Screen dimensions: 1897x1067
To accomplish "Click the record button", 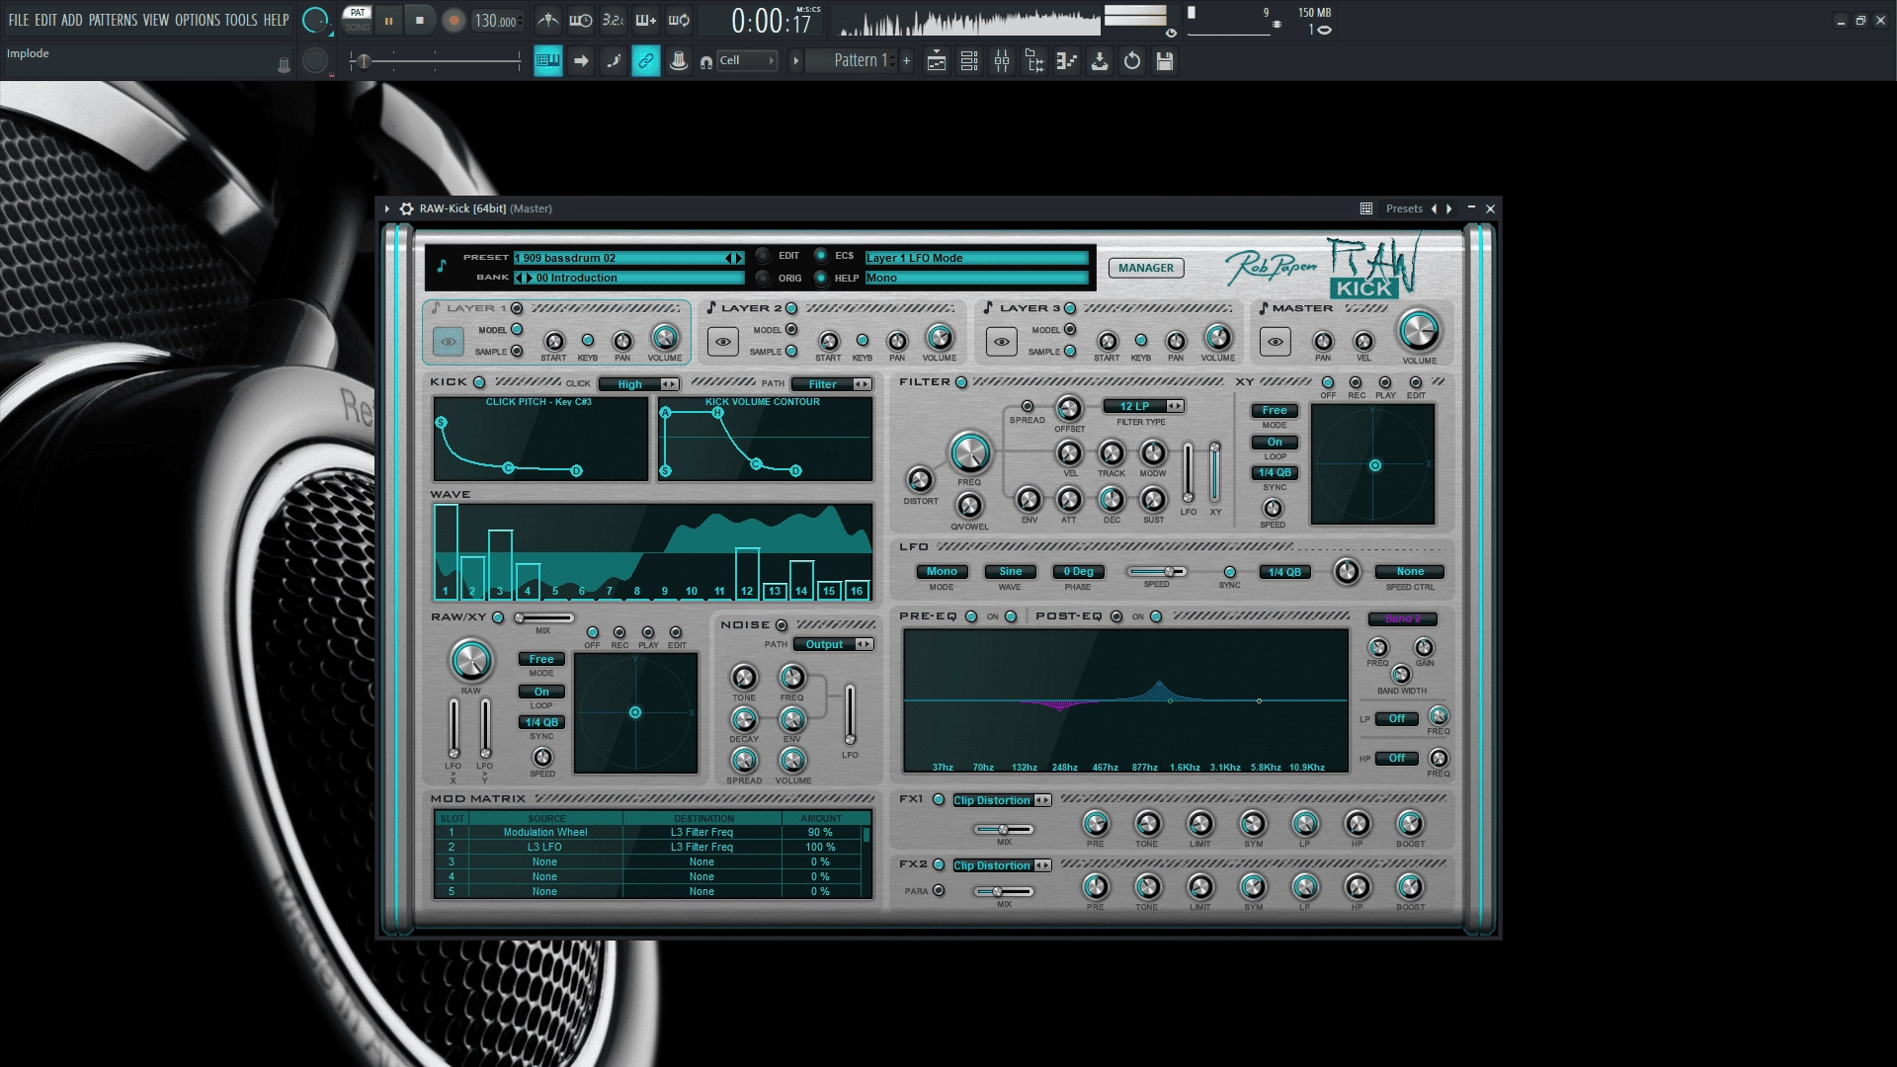I will point(454,21).
